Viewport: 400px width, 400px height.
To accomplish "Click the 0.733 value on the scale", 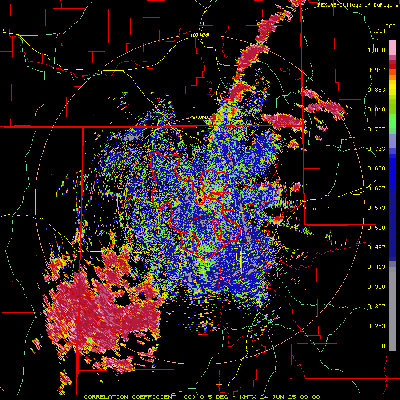I will 376,149.
